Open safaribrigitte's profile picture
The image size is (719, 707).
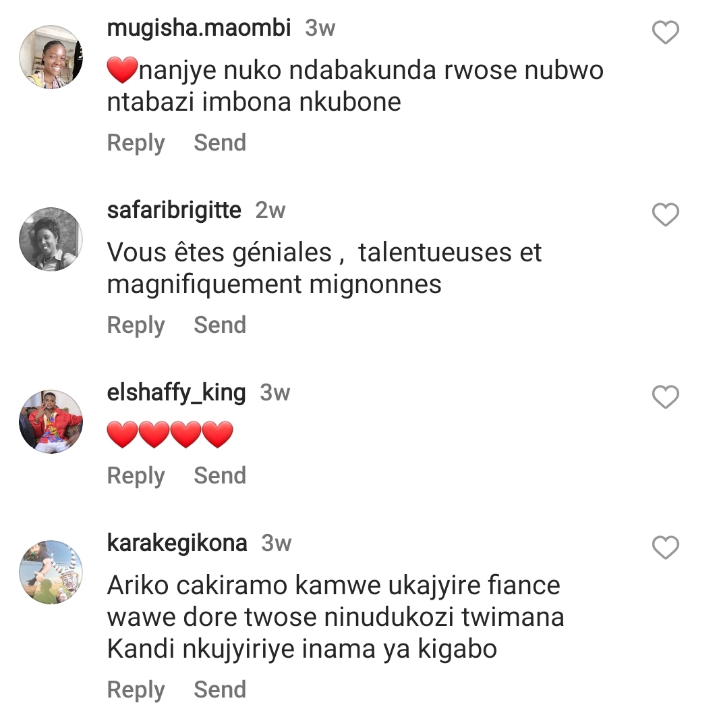pos(51,239)
